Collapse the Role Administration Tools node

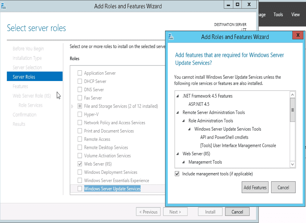point(184,121)
